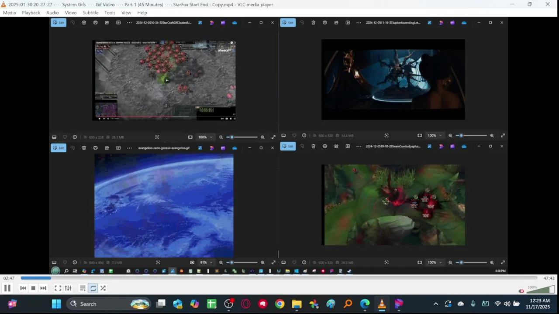
Task: Open the orange magnifier taskbar app
Action: click(x=348, y=304)
